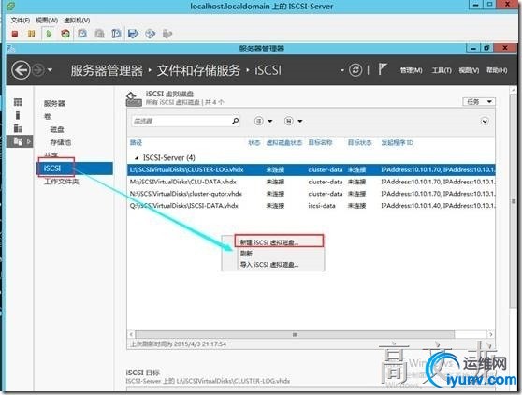Click iscsi-data target name cell
522x395 pixels.
coord(322,206)
